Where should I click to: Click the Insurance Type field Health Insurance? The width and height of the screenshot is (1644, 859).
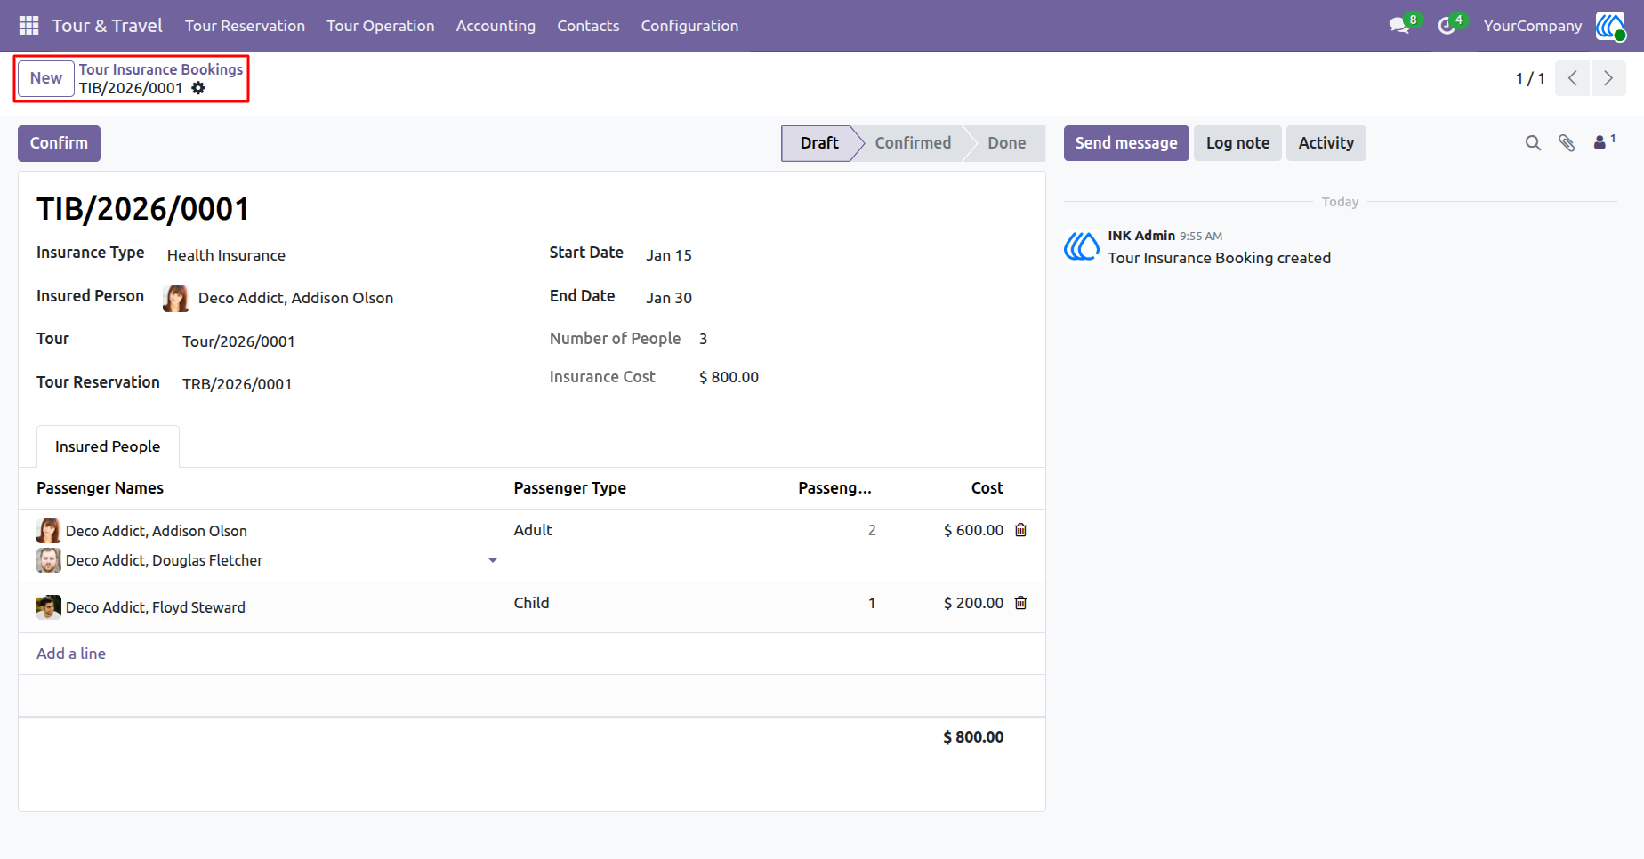point(226,255)
